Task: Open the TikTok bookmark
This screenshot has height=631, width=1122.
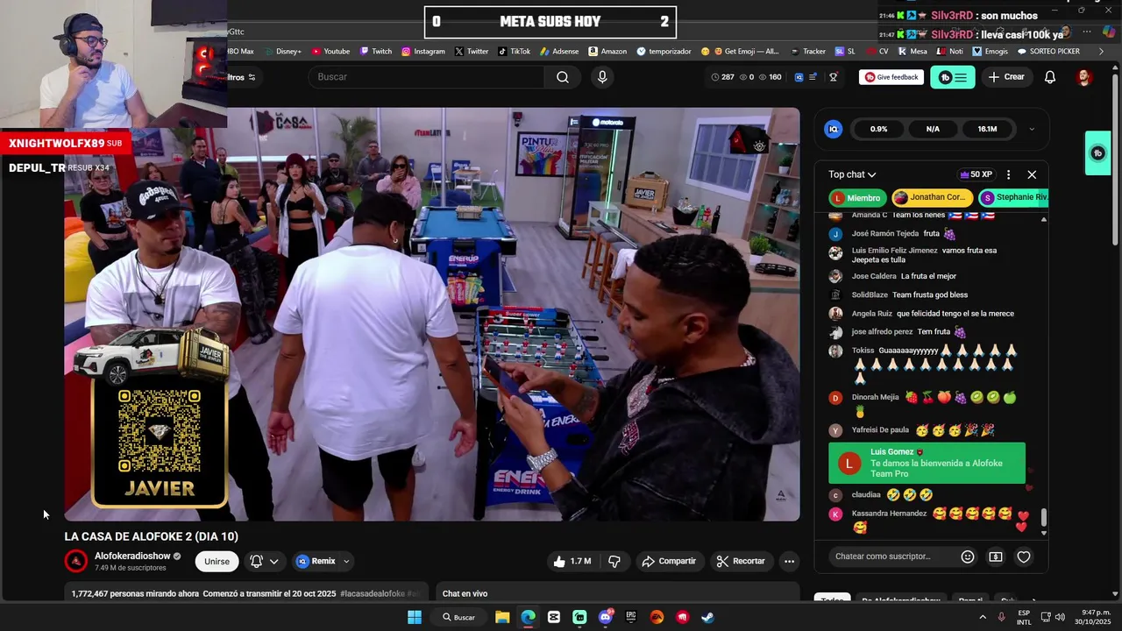Action: point(515,51)
